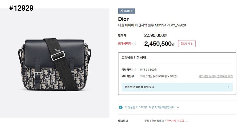Viewport: 248px width, 123px height.
Task: Click the 이 상품은 머스트잇이 무상 A/S text
Action: coord(150,107)
